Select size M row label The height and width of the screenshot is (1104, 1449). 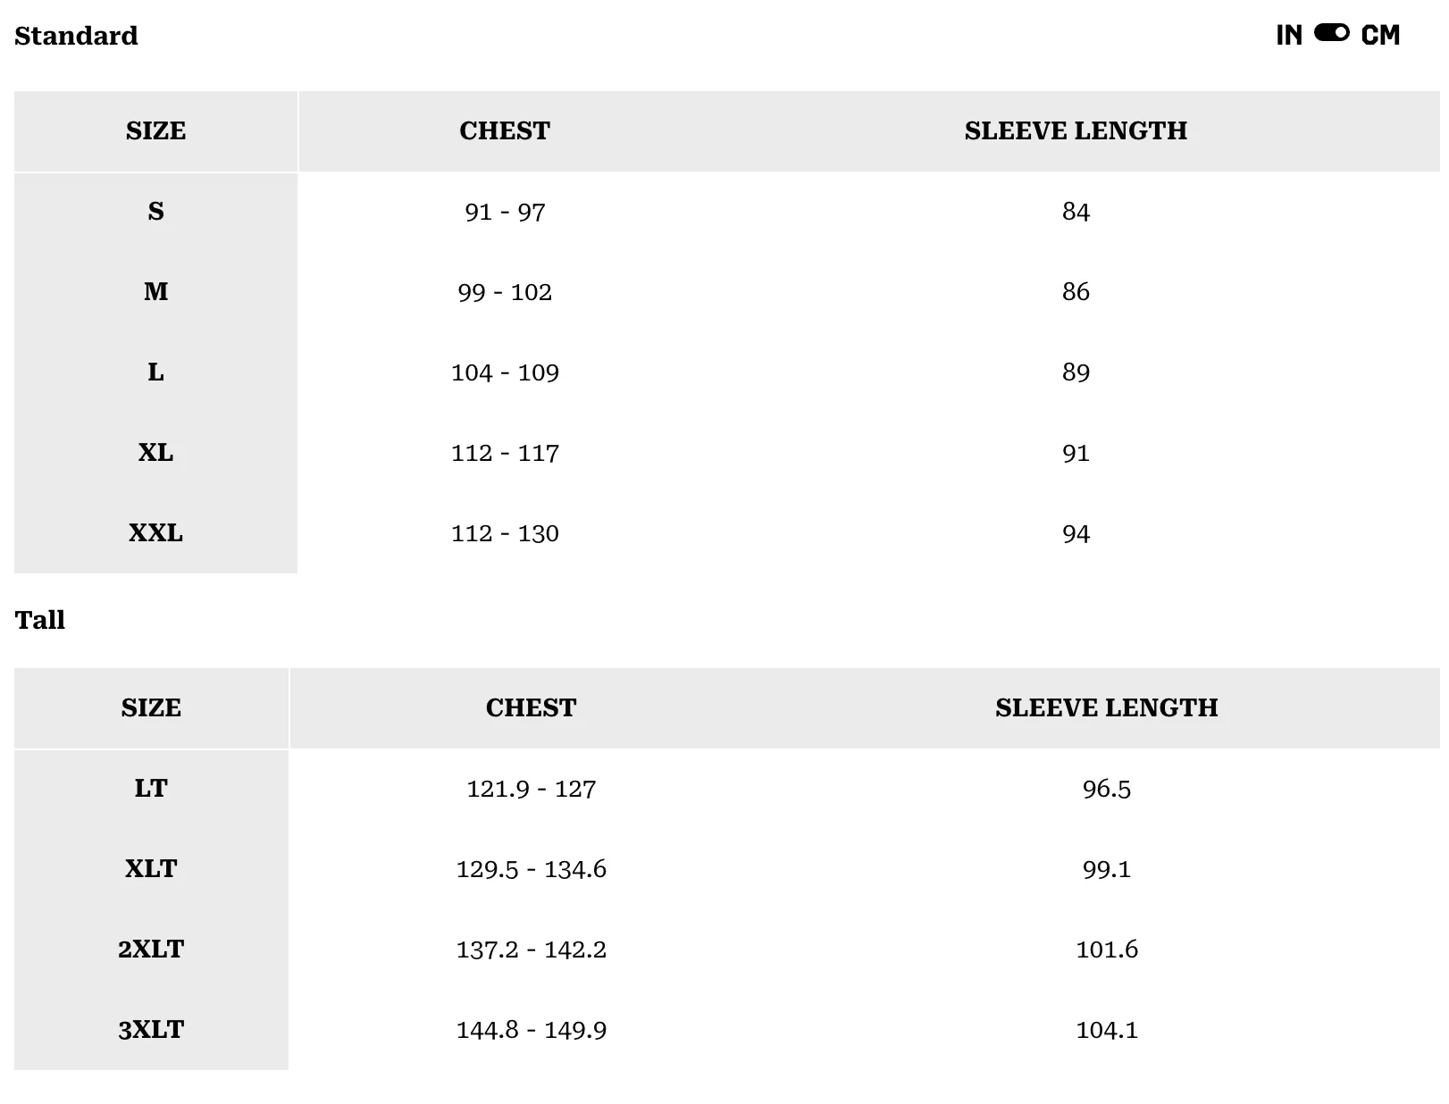(155, 292)
